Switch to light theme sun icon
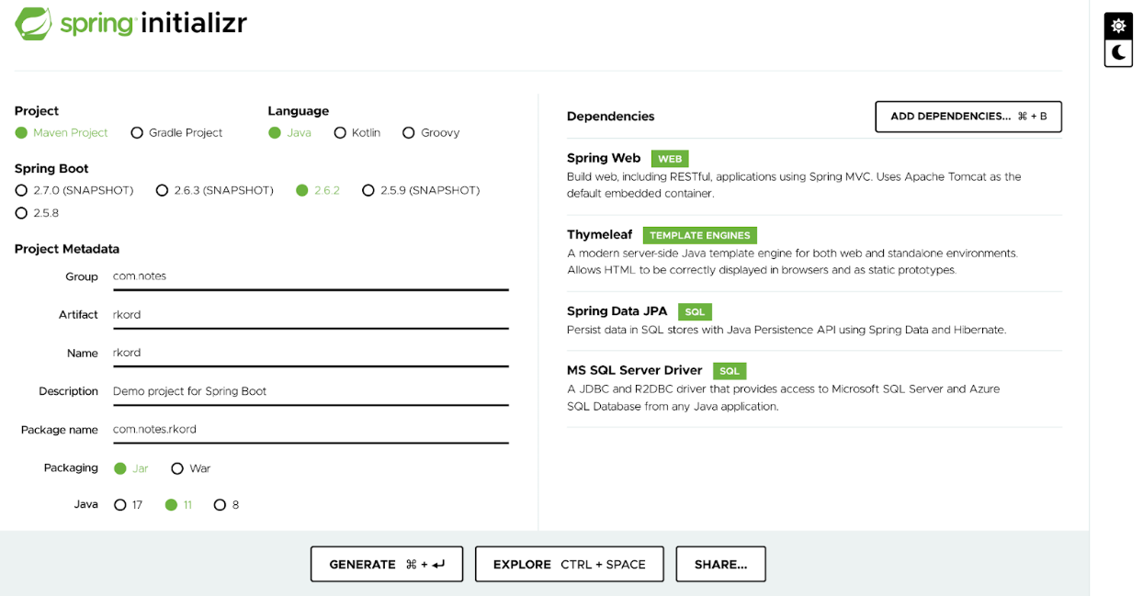The image size is (1143, 596). click(x=1118, y=26)
